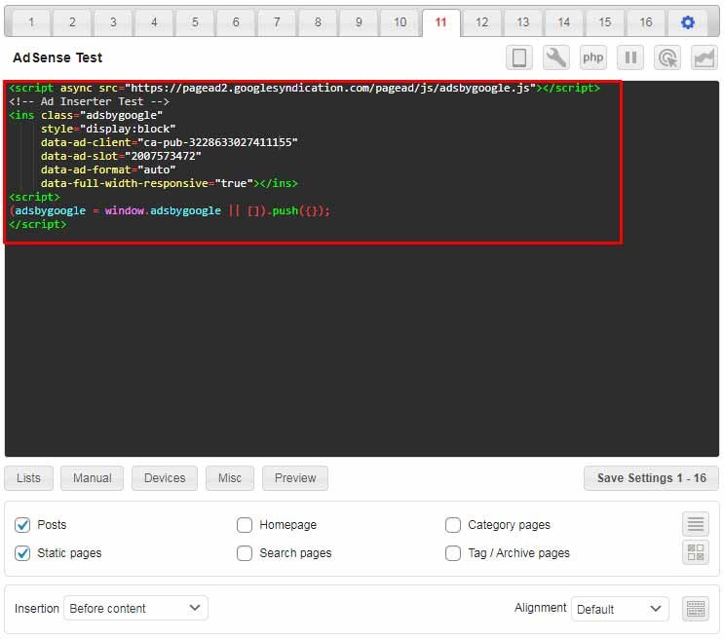
Task: Switch to block tab 14
Action: pyautogui.click(x=564, y=22)
